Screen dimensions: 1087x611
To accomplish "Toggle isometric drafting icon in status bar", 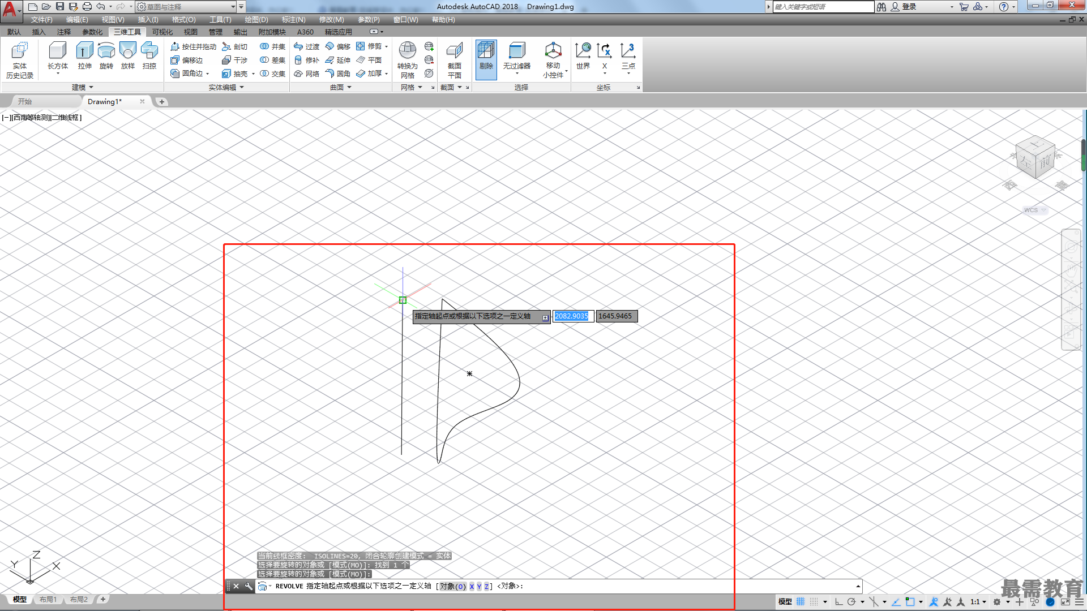I will click(x=874, y=602).
